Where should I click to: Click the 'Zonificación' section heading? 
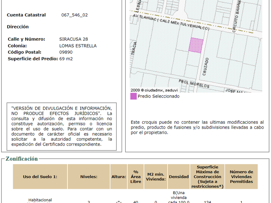pos(22,159)
